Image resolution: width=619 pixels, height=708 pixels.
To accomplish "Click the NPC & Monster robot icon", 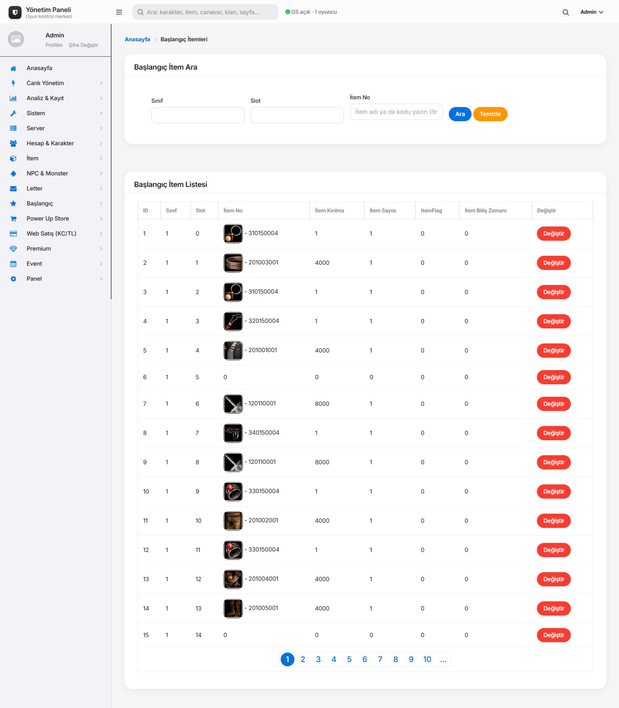I will 13,174.
